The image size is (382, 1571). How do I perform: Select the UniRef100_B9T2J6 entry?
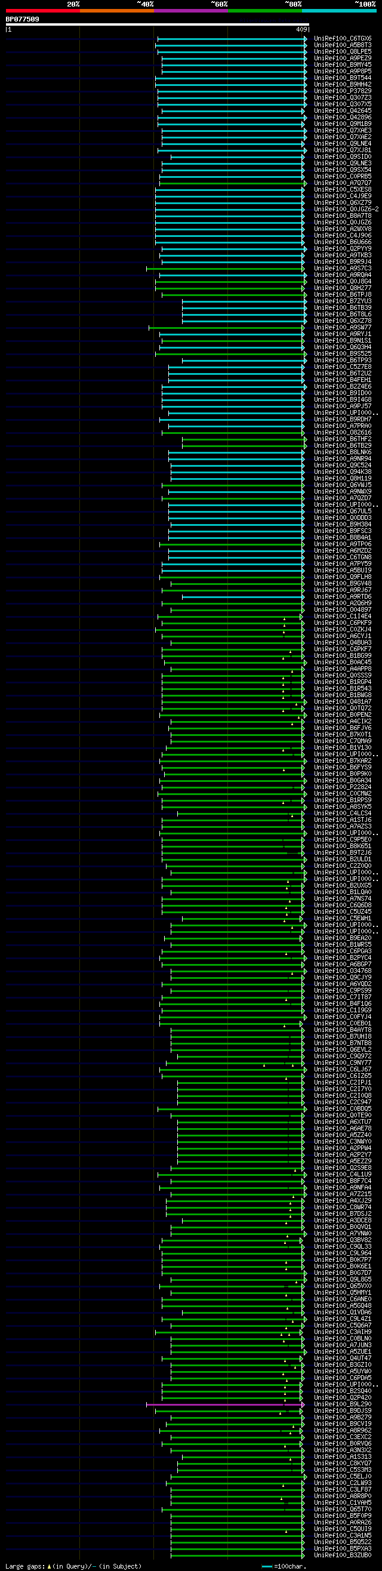point(343,852)
